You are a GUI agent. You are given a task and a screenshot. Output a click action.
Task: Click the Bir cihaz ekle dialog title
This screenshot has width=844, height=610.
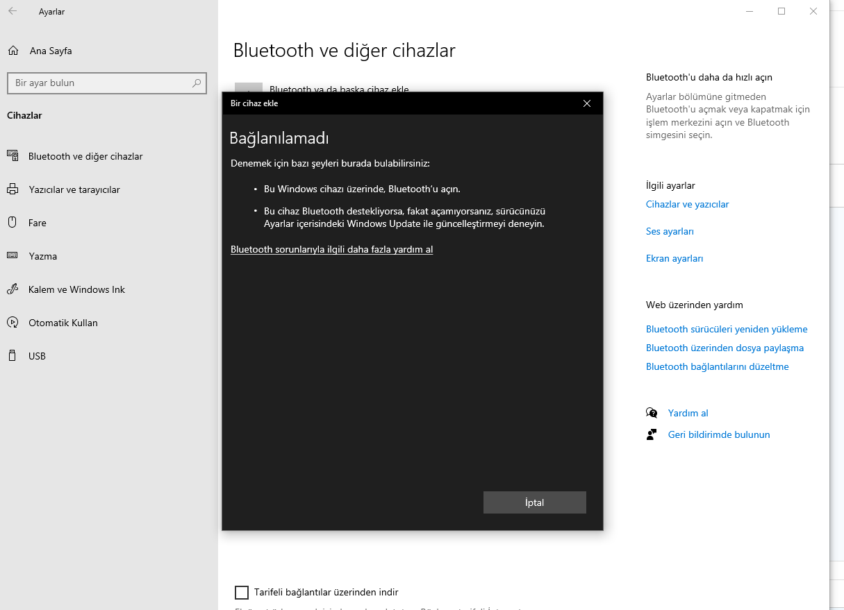(x=254, y=103)
